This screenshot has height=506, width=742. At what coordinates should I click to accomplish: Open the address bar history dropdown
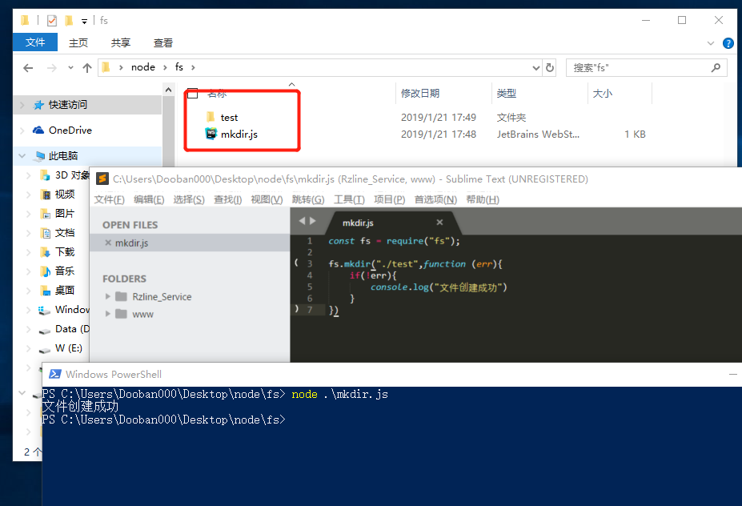[535, 68]
